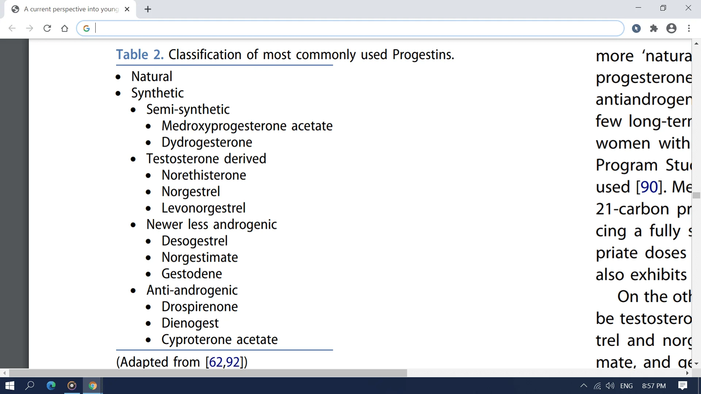Screen dimensions: 701x394
Task: Click the browser back navigation arrow
Action: coord(12,28)
